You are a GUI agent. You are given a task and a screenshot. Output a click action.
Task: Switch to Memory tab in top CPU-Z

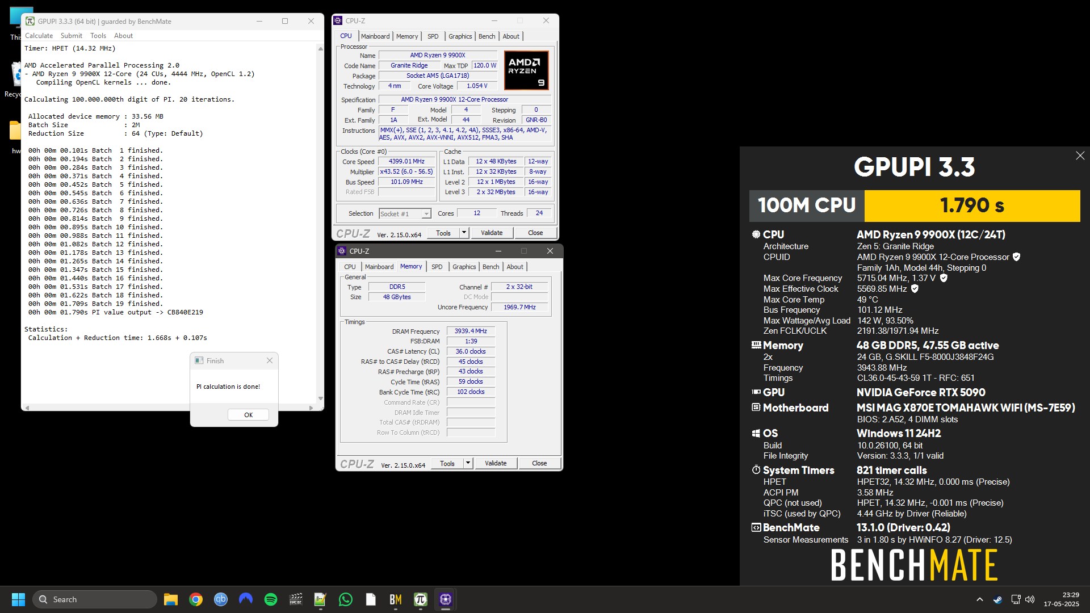407,36
